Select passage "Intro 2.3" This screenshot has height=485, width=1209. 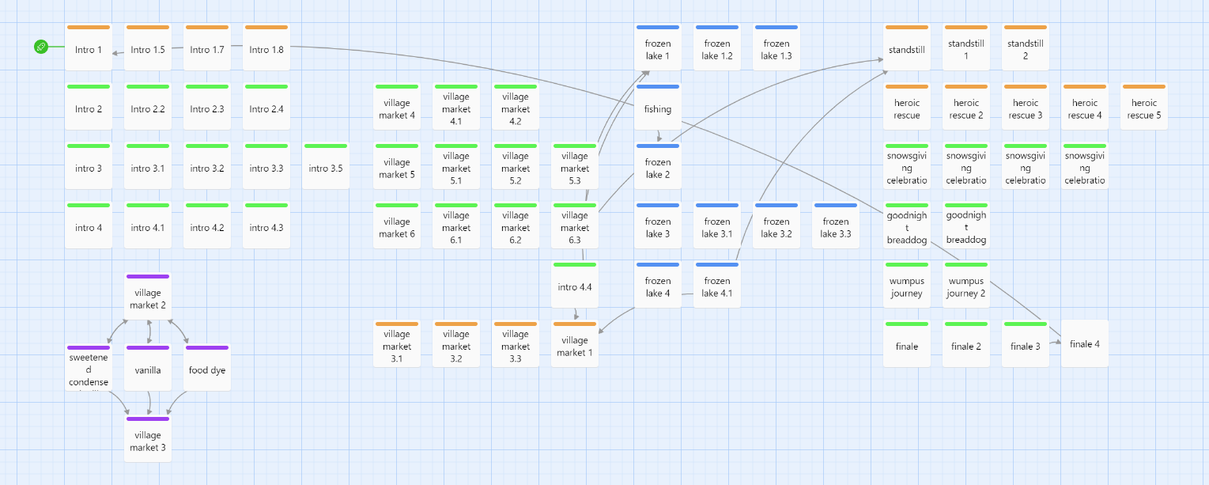(x=207, y=107)
